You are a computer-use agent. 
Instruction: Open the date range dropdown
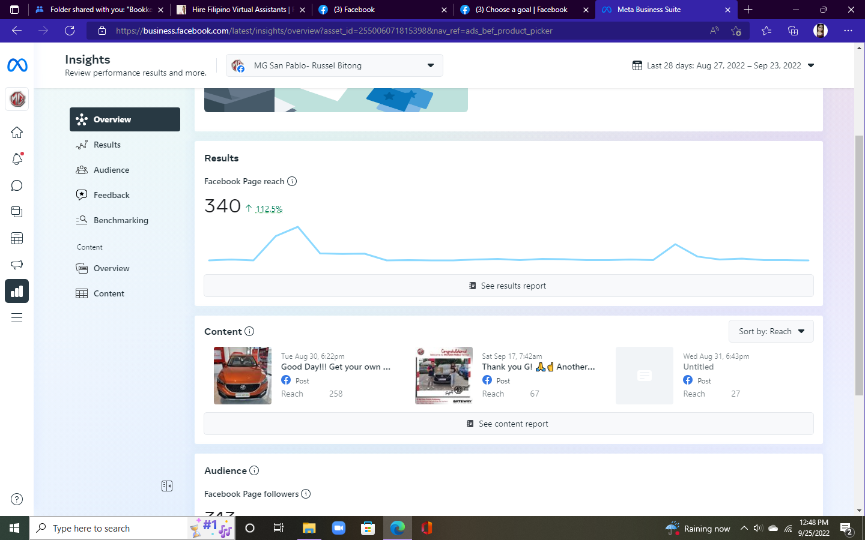coord(723,65)
